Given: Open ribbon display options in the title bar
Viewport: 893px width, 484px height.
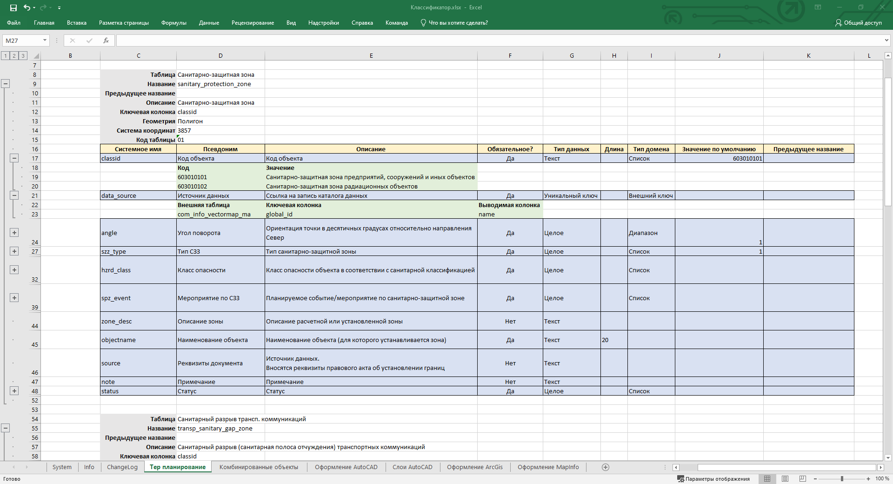Looking at the screenshot, I should [x=818, y=7].
